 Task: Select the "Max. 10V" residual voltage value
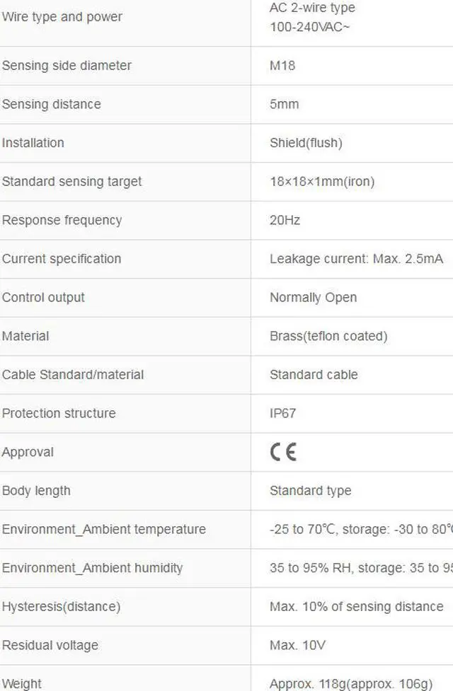(292, 645)
